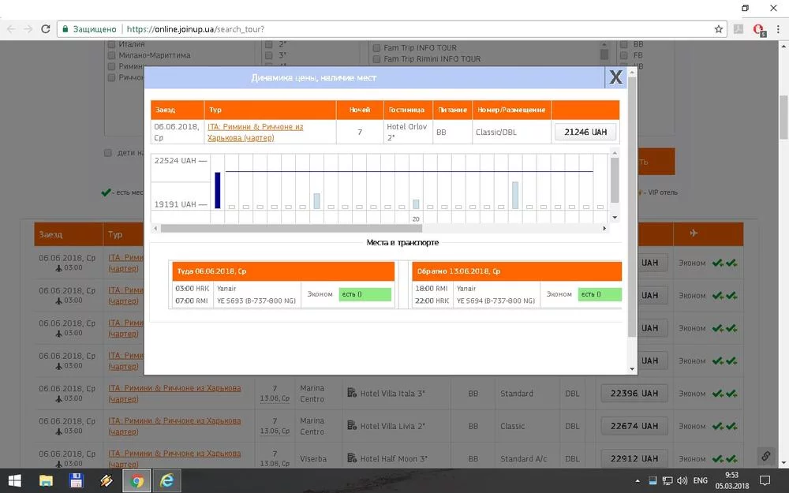This screenshot has width=789, height=493.
Task: Open the Chrome three-dot menu
Action: pos(778,29)
